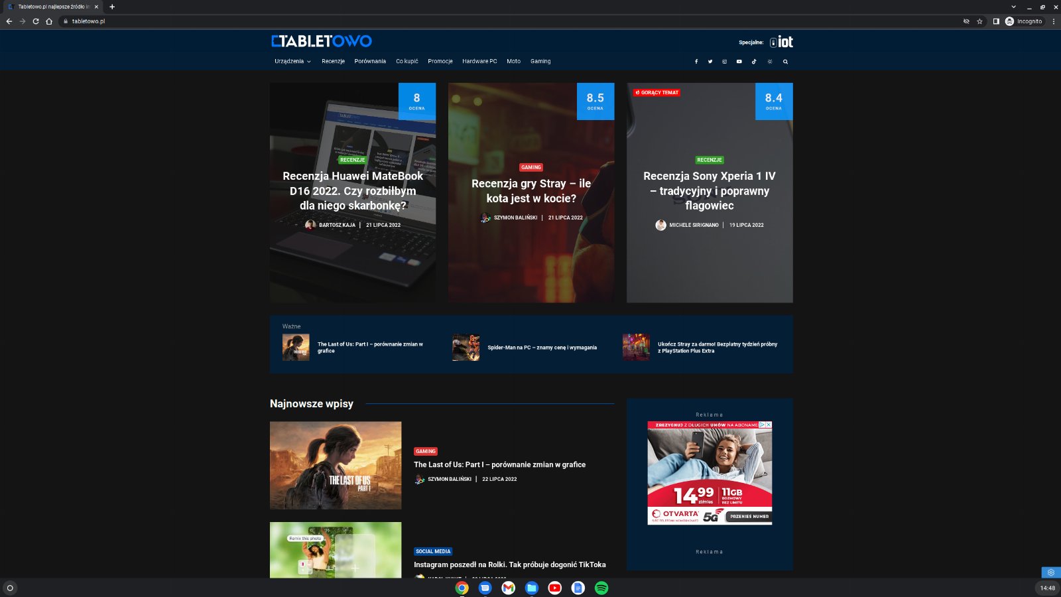Open The Last of Us article image in Najnowsze wpisy
The image size is (1061, 597).
click(x=336, y=465)
